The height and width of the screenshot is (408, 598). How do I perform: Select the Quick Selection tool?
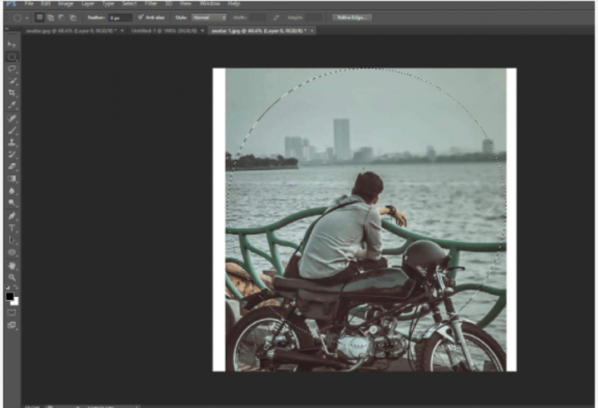coord(12,81)
